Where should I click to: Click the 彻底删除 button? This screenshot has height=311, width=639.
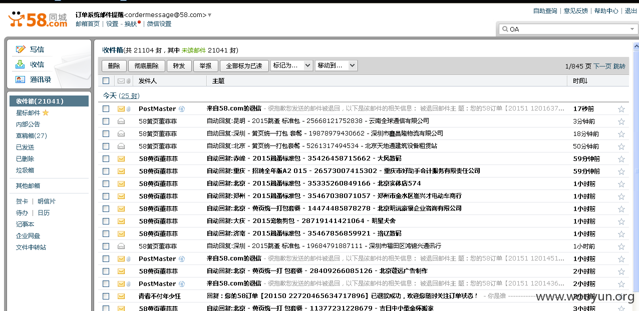pos(147,66)
